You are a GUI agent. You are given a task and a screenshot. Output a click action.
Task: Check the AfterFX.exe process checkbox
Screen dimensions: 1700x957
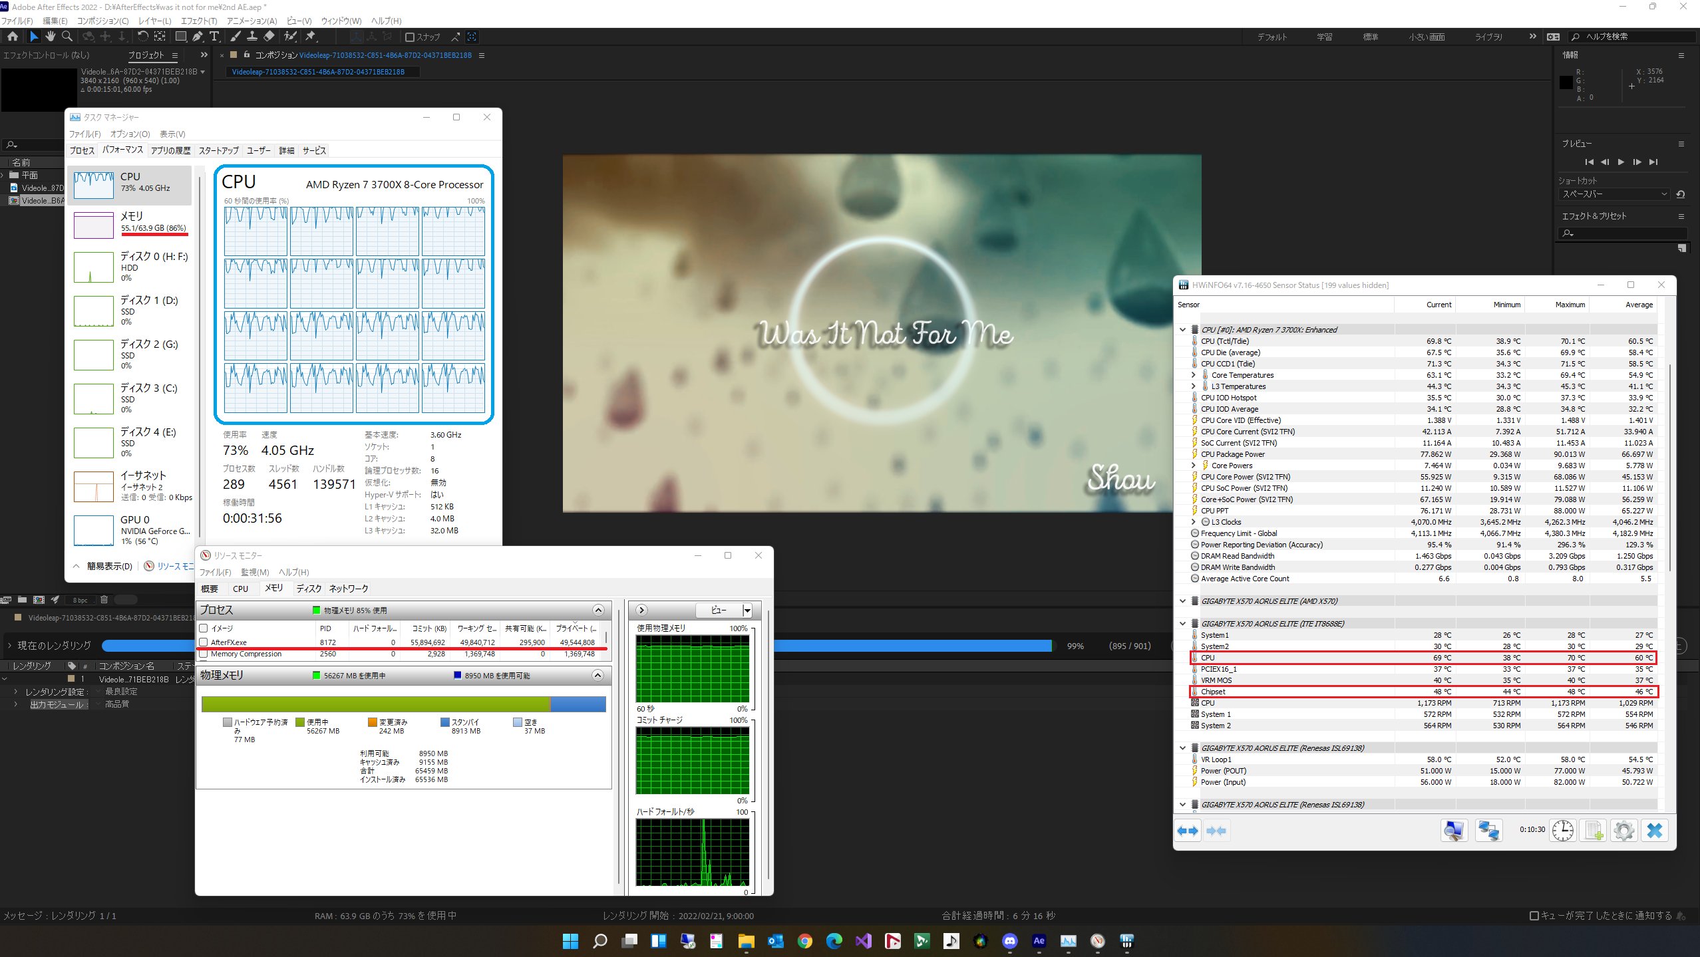[x=204, y=642]
